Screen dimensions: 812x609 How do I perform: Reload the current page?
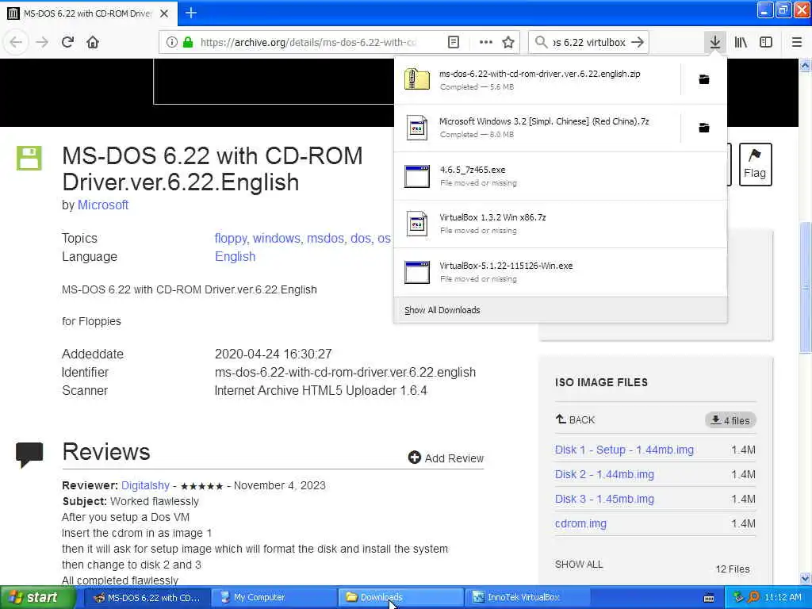point(67,42)
